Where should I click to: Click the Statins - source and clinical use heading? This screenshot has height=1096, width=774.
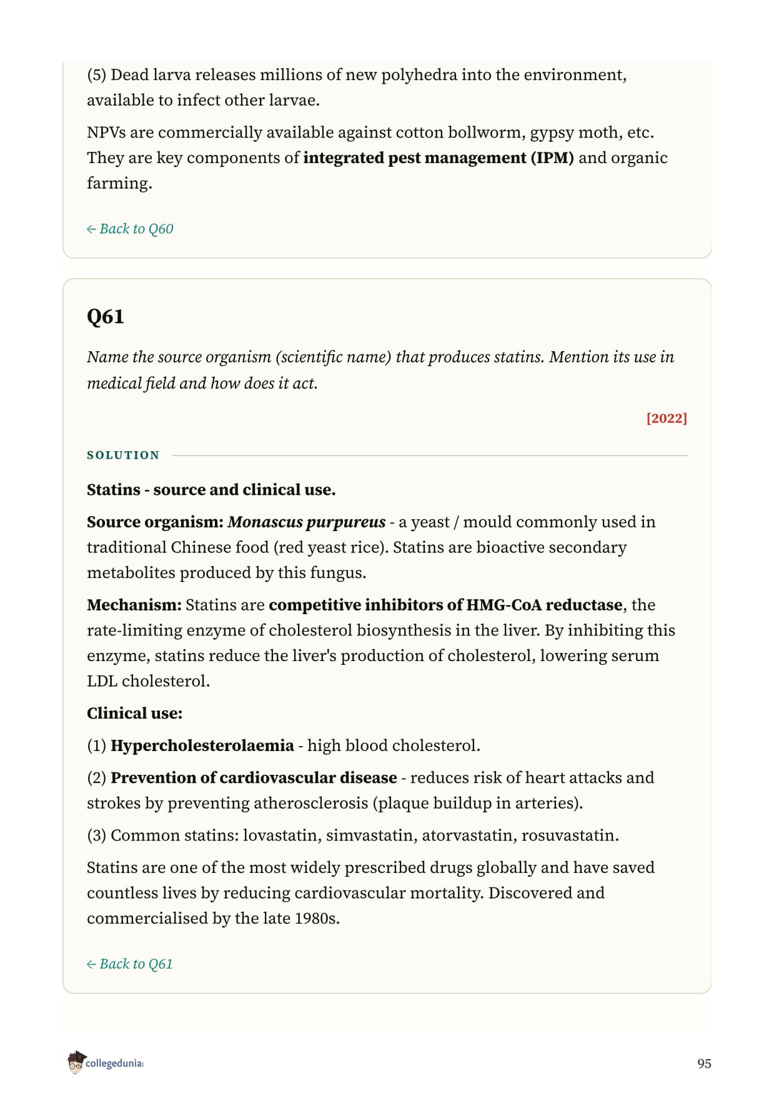pos(211,490)
